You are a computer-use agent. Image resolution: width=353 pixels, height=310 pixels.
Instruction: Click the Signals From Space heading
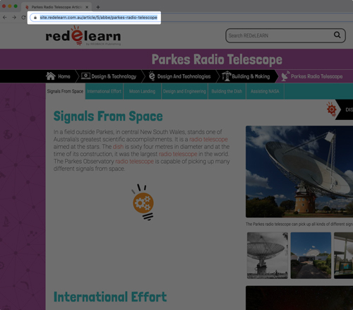click(108, 117)
